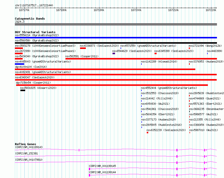Click nsv6544629 (Sedlazeck2020) label
This screenshot has width=224, height=178.
pyautogui.click(x=132, y=51)
